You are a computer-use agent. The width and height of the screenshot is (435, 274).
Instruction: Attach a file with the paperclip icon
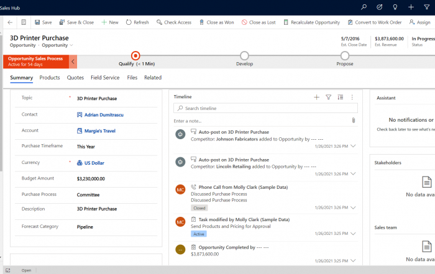(354, 121)
